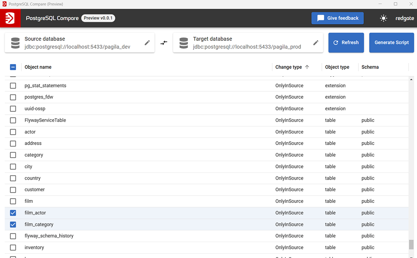Screen dimensions: 417x258
Task: Select the inventory row name
Action: [34, 248]
